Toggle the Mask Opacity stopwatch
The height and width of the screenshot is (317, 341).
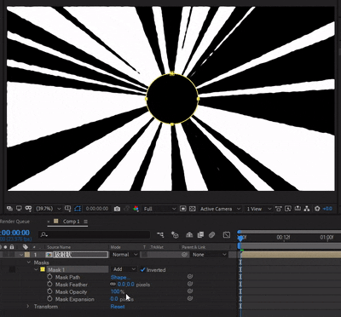point(50,291)
